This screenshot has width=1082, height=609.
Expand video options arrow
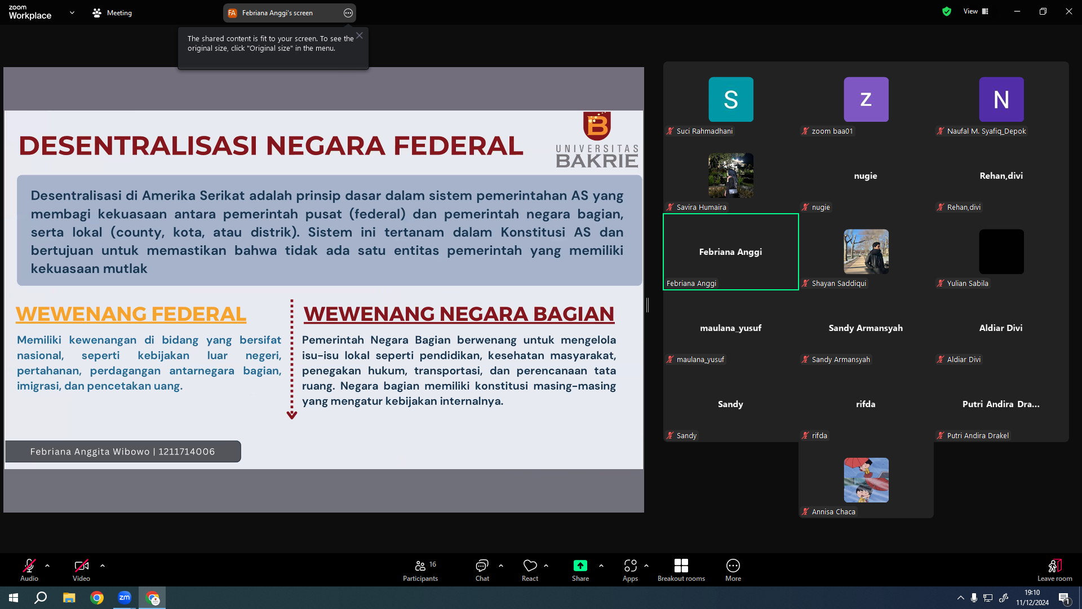pyautogui.click(x=103, y=566)
